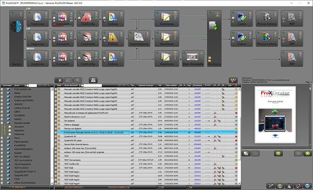Select the Grafiche CRISTIAN job
This screenshot has width=313, height=190.
pos(23,97)
